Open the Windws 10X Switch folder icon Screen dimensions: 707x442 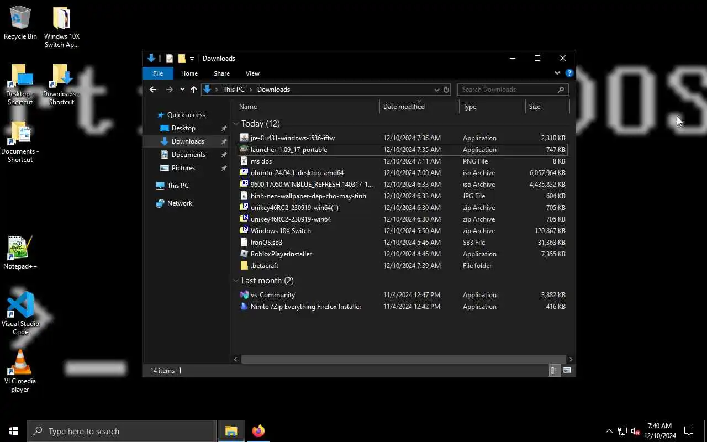62,27
